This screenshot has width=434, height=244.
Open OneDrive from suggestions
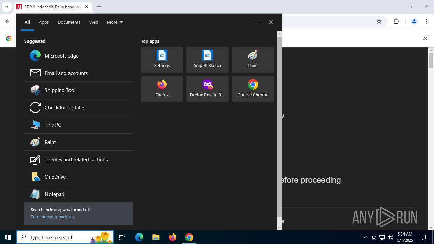point(79,177)
